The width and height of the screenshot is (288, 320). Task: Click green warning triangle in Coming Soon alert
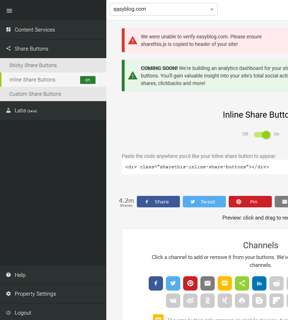pyautogui.click(x=133, y=76)
